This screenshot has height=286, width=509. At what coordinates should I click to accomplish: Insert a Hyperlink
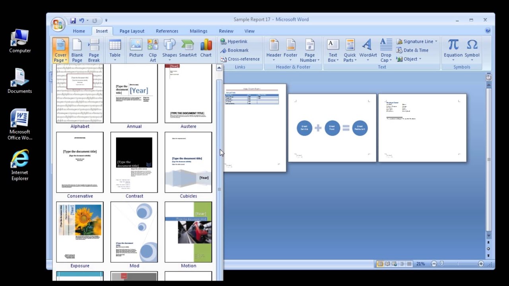coord(234,41)
